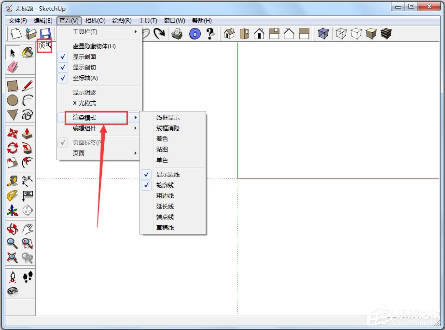Open the 工具(T) menu
The image size is (445, 330).
tap(148, 21)
